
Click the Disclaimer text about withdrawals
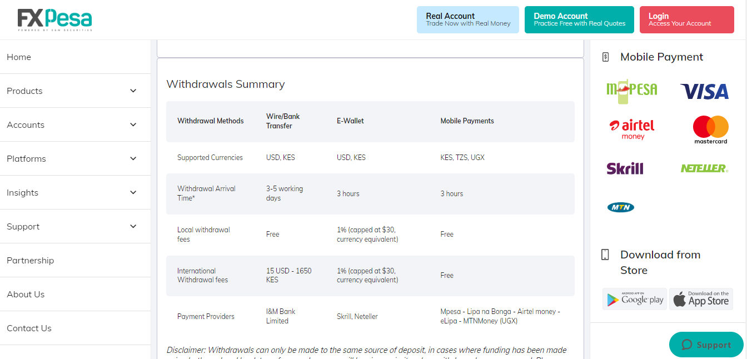367,352
